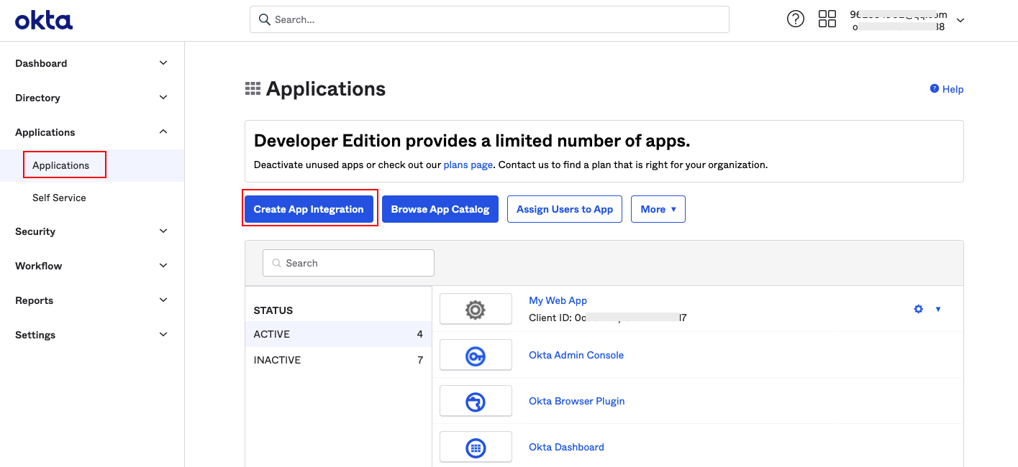Open the My Web App link
The height and width of the screenshot is (467, 1018).
558,300
